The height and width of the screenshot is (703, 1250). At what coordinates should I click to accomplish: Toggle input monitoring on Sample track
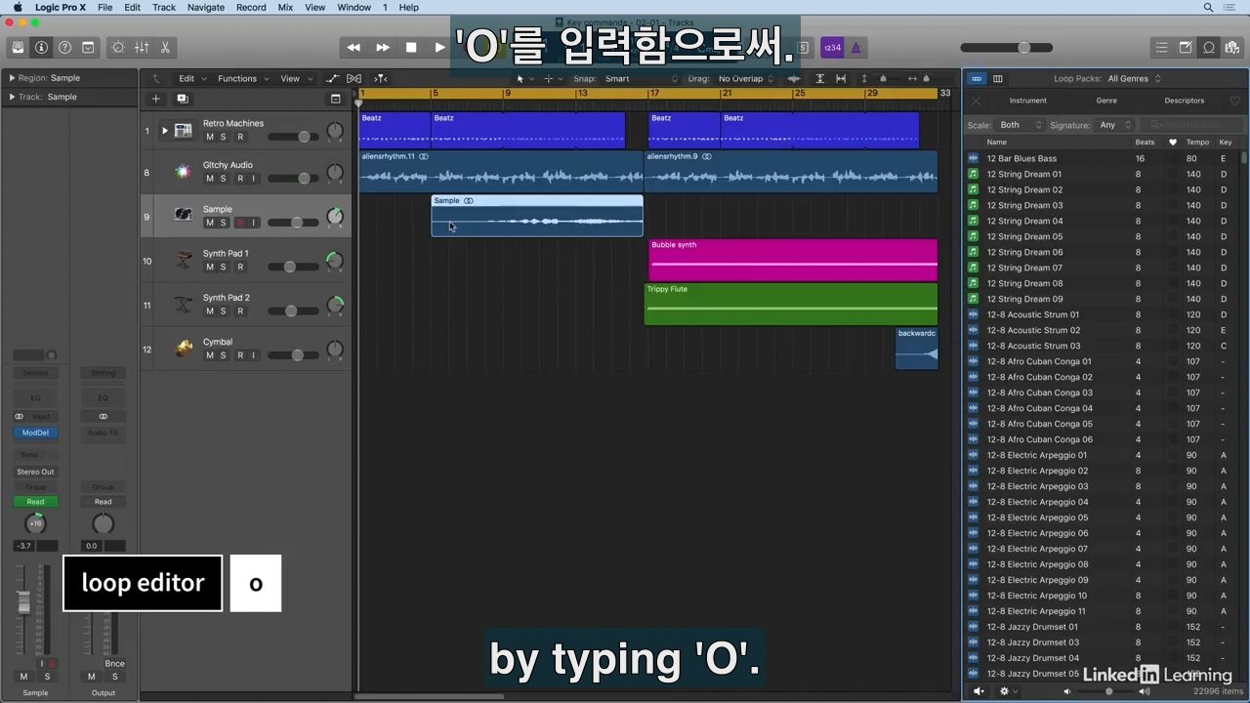coord(253,223)
